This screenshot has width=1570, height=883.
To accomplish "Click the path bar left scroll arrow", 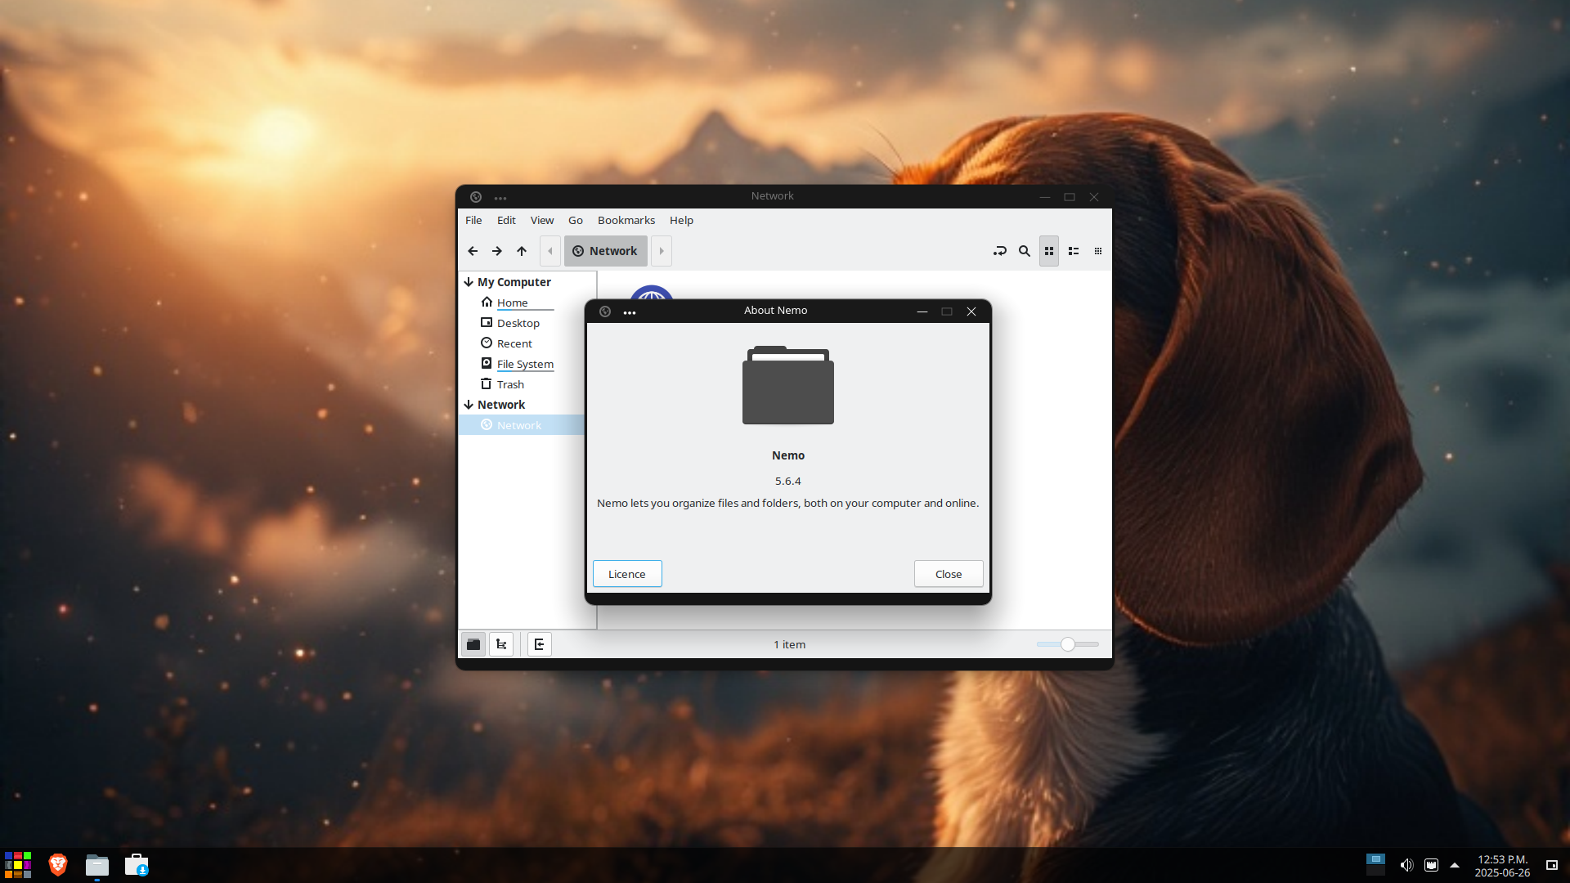I will [x=550, y=251].
